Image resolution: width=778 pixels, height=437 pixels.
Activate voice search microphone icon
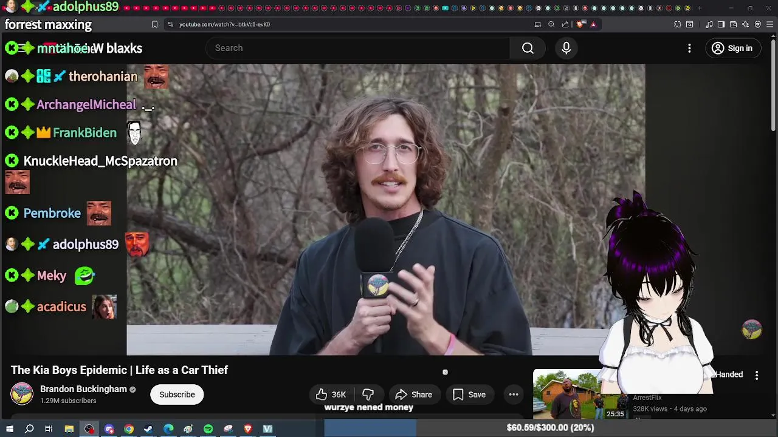point(566,48)
